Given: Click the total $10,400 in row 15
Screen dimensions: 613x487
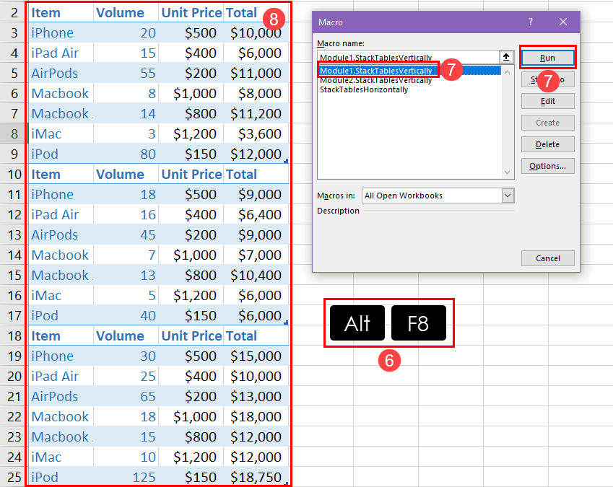Looking at the screenshot, I should (256, 276).
